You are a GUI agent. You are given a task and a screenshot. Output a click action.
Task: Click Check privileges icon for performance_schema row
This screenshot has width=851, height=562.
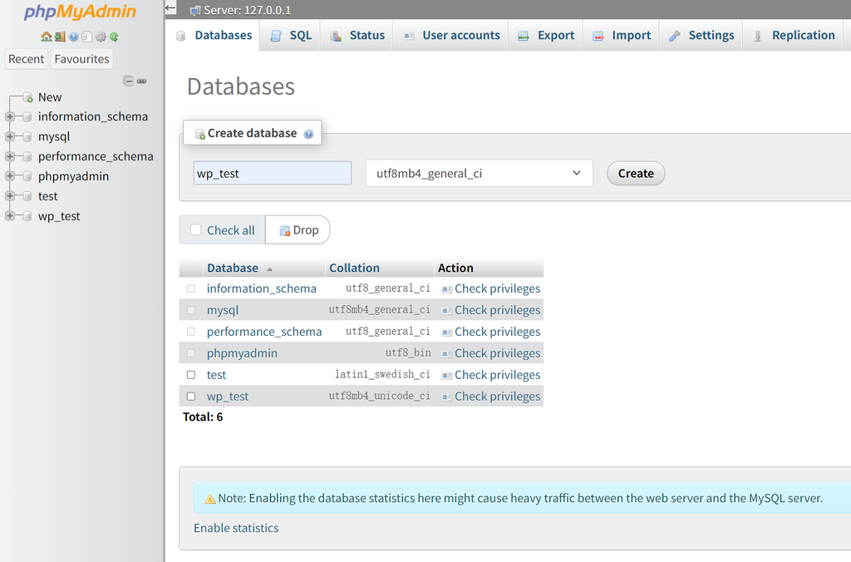tap(446, 333)
